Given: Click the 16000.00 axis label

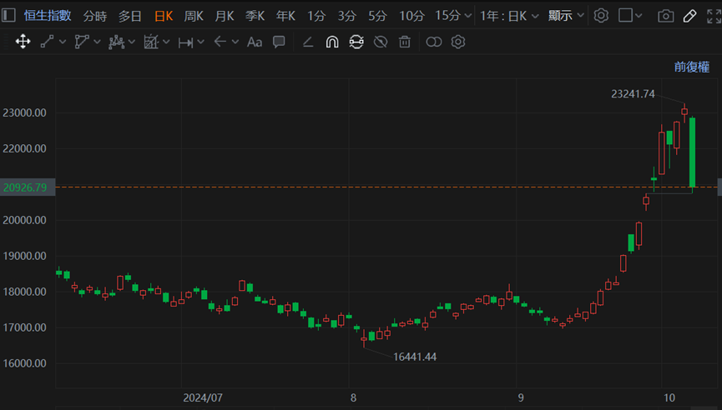Looking at the screenshot, I should 24,363.
